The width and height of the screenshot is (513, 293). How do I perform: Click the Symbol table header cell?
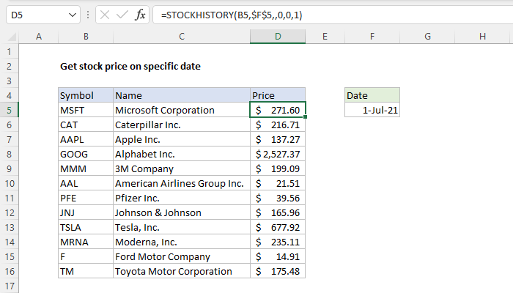click(x=86, y=95)
